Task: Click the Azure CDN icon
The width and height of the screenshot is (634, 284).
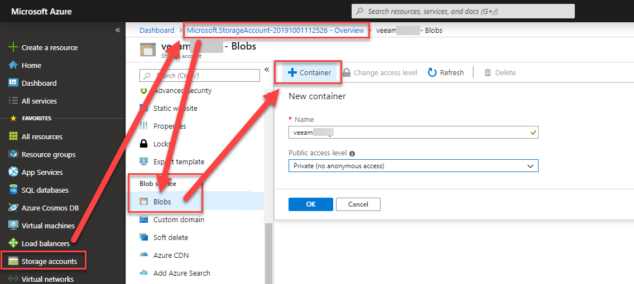Action: coord(143,255)
